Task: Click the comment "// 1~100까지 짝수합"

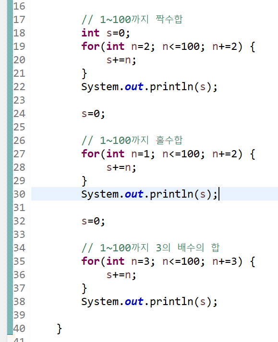Action: coord(132,20)
